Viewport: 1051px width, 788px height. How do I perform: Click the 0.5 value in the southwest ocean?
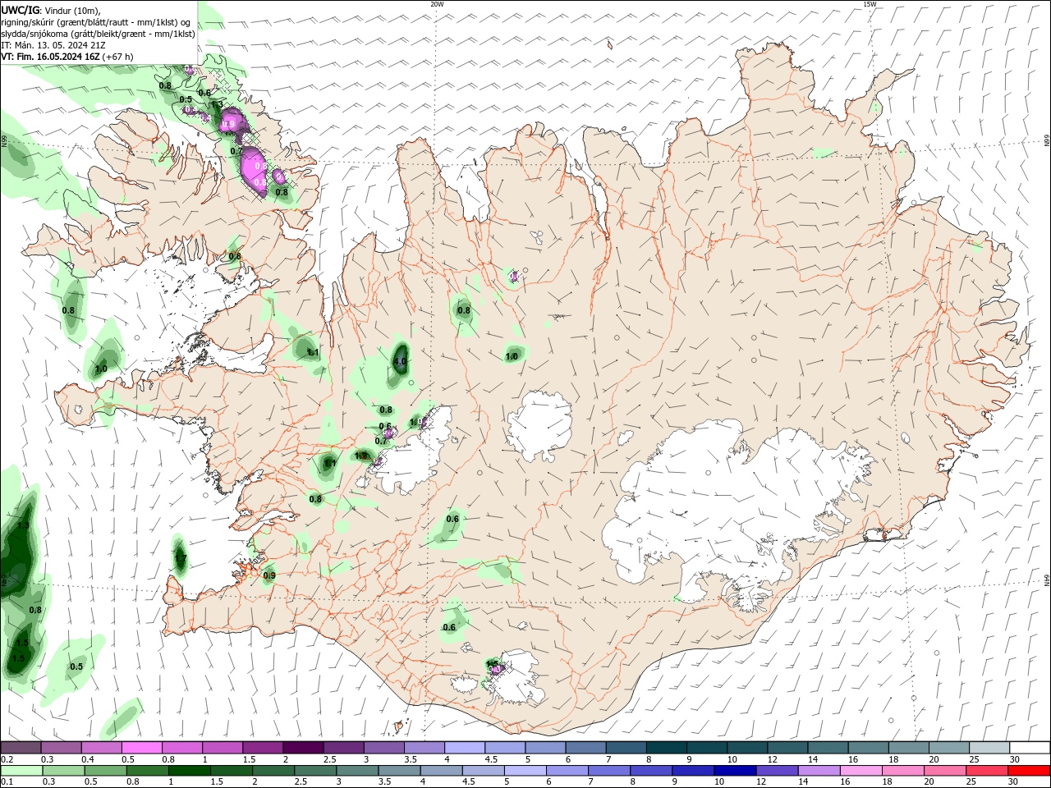tap(76, 667)
